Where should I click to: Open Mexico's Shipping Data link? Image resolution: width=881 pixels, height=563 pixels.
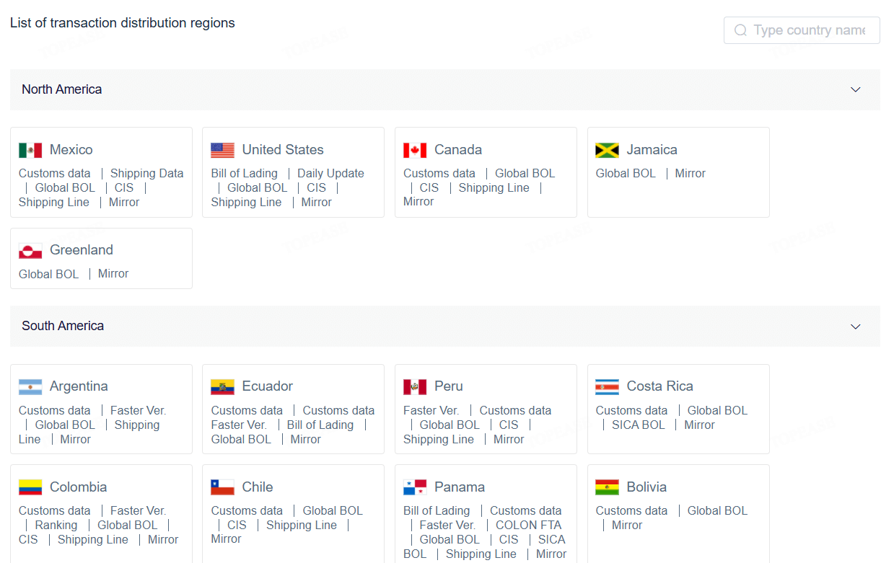[x=146, y=173]
